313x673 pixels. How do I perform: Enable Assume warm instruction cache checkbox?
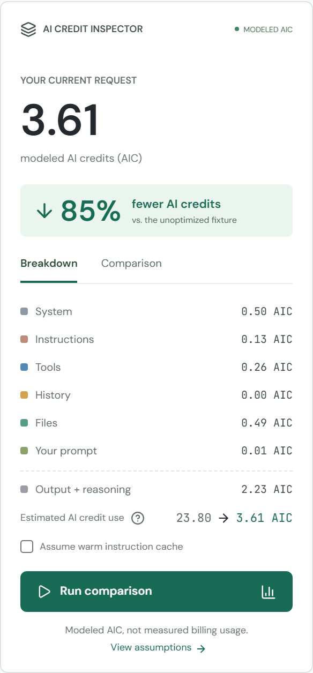tap(27, 547)
